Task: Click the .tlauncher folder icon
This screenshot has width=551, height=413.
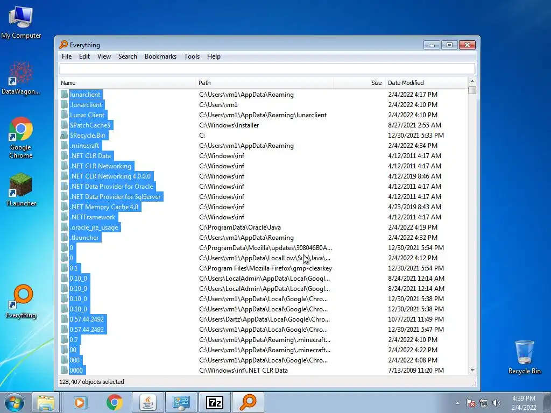Action: pos(65,238)
